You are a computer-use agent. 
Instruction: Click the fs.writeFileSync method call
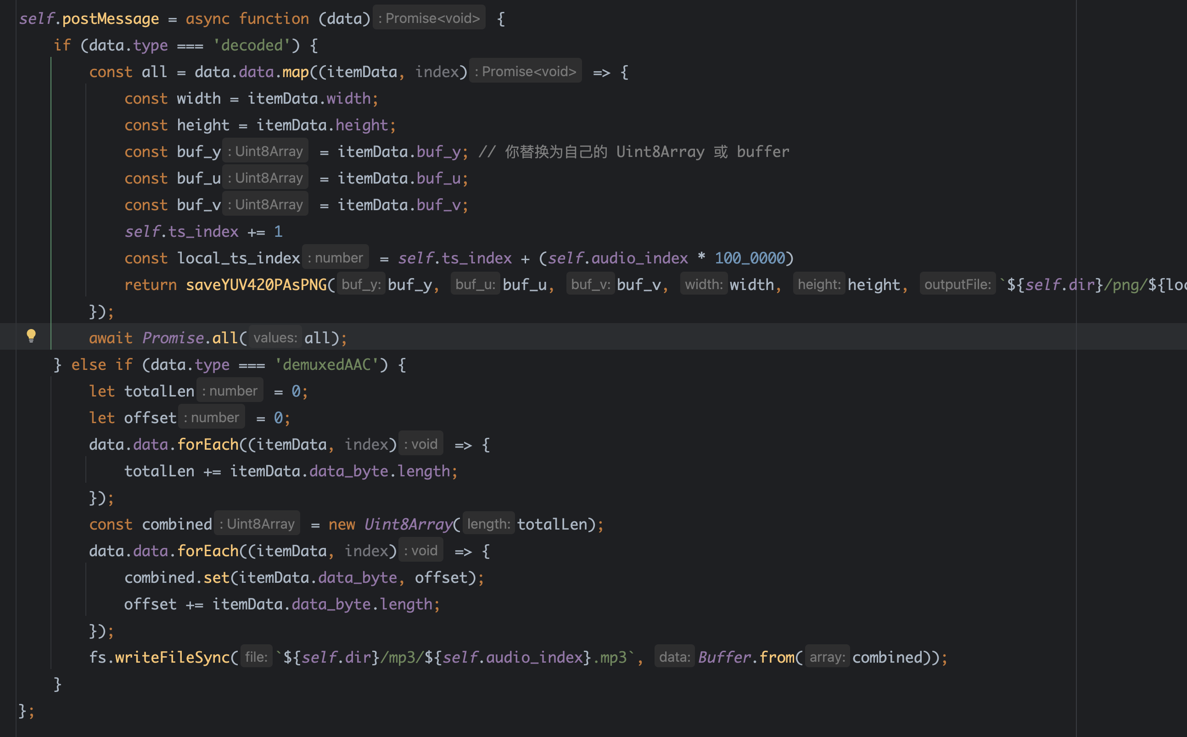coord(172,657)
